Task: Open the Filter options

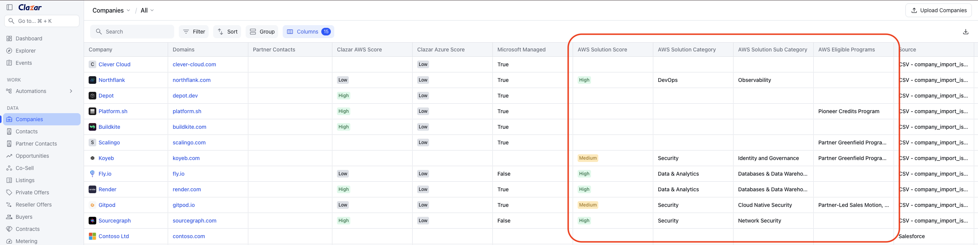Action: pyautogui.click(x=194, y=32)
